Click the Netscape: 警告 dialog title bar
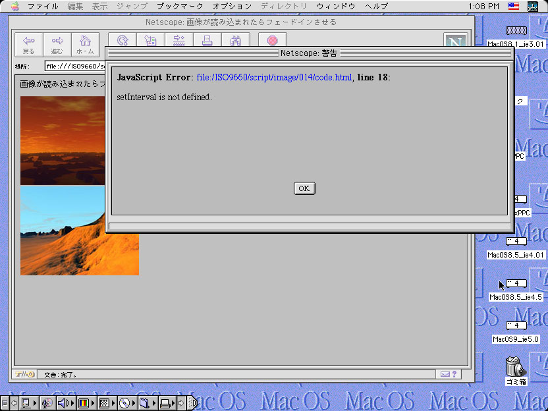 coord(309,53)
